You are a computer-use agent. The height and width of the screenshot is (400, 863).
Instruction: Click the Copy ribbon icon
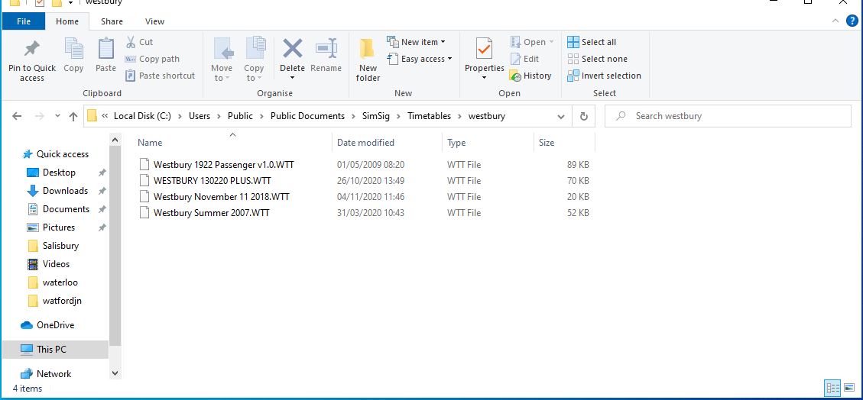tap(73, 48)
